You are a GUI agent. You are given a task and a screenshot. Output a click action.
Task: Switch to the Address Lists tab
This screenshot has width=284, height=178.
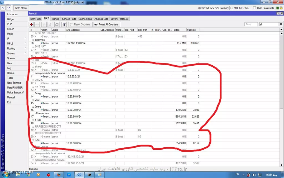tap(101, 19)
